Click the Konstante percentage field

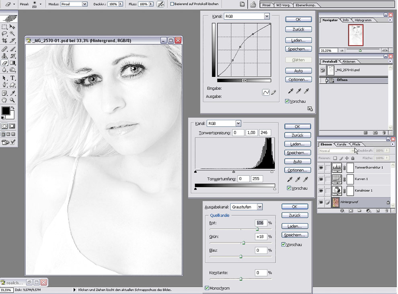(x=261, y=273)
